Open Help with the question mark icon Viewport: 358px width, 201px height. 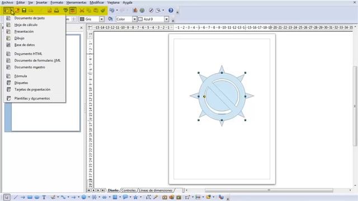tap(171, 10)
